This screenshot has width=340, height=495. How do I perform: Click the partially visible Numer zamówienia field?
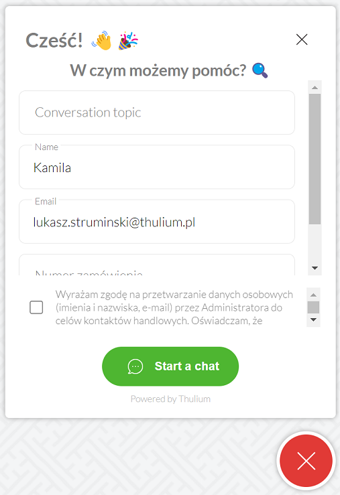(x=157, y=265)
